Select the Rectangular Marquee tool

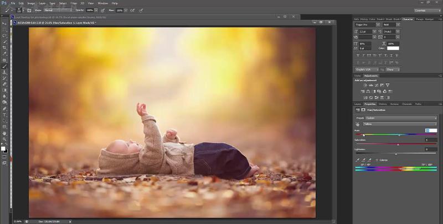(4, 29)
